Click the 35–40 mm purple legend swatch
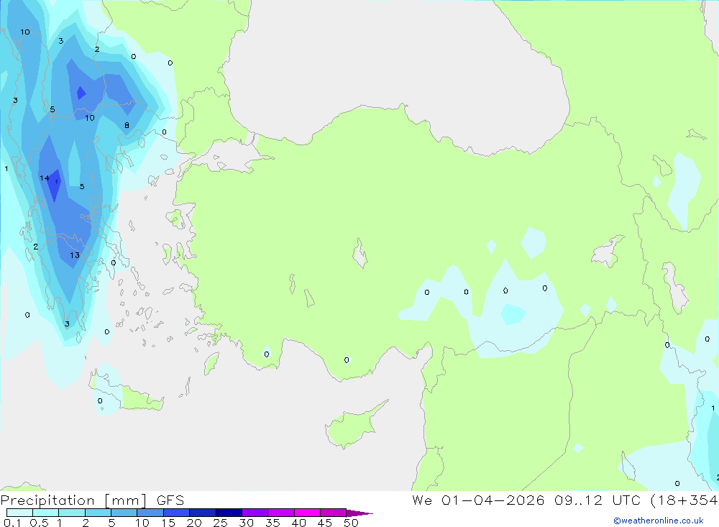This screenshot has width=719, height=527. click(281, 513)
